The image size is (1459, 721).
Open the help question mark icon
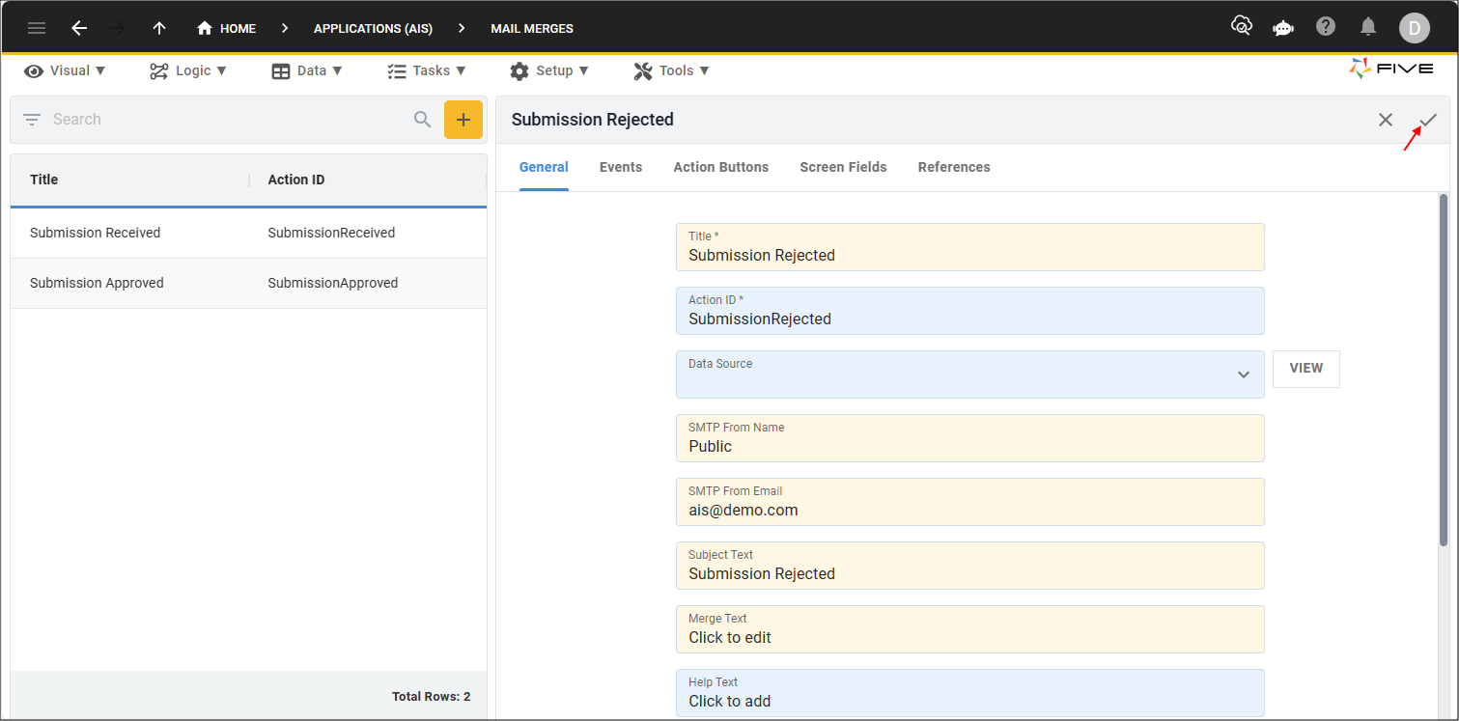(1326, 27)
